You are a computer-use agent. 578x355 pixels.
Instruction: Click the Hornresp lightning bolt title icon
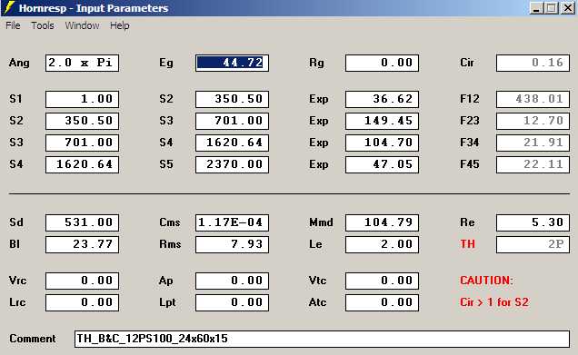tap(9, 7)
